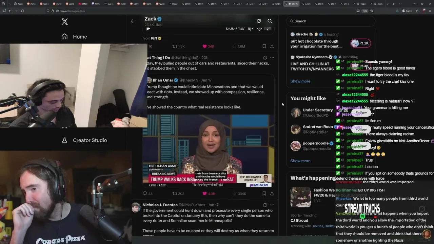This screenshot has width=434, height=244.
Task: Share the IGN video post
Action: 272,46
